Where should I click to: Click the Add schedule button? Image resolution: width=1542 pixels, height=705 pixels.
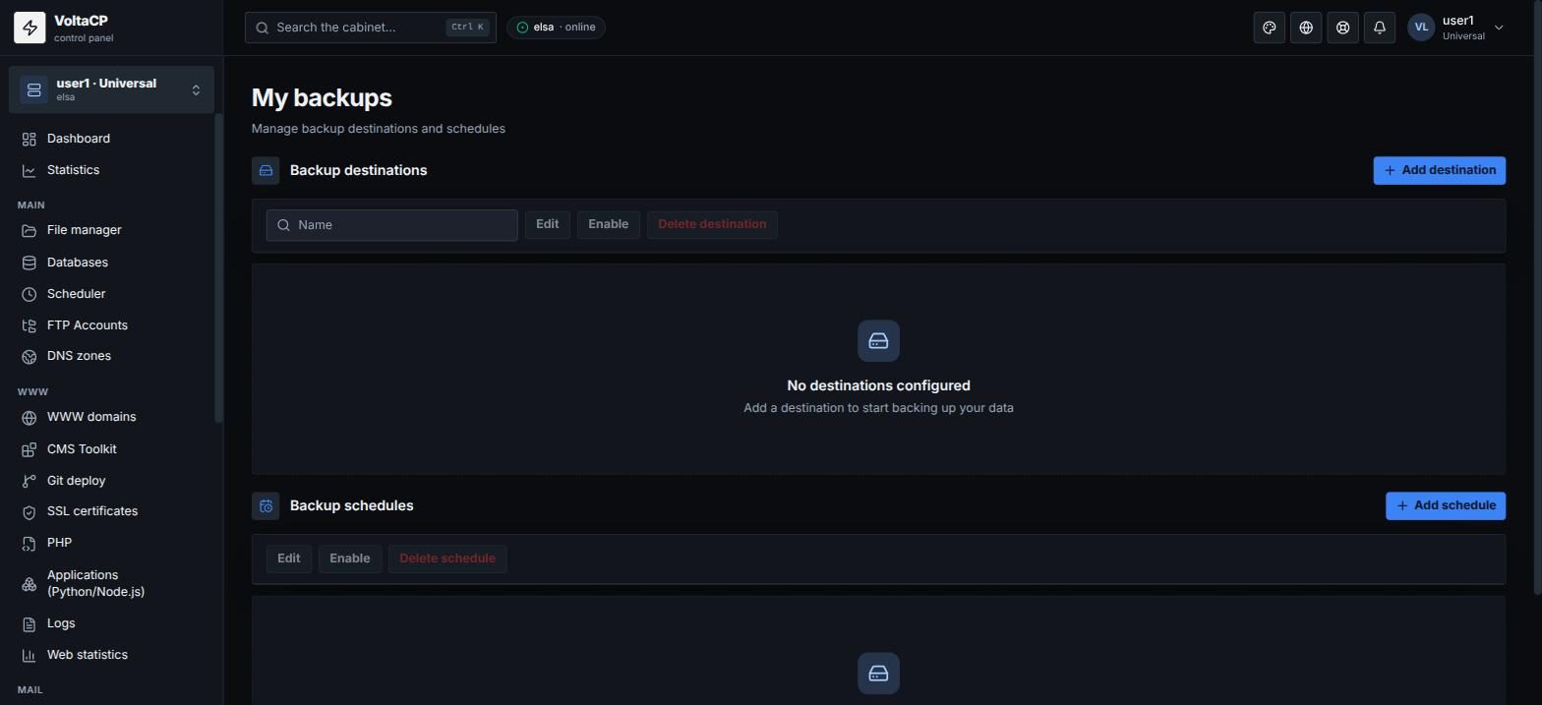click(1446, 505)
